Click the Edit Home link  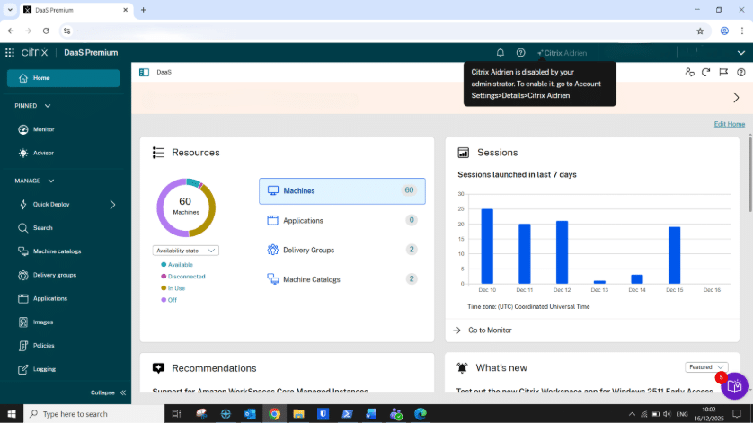729,124
